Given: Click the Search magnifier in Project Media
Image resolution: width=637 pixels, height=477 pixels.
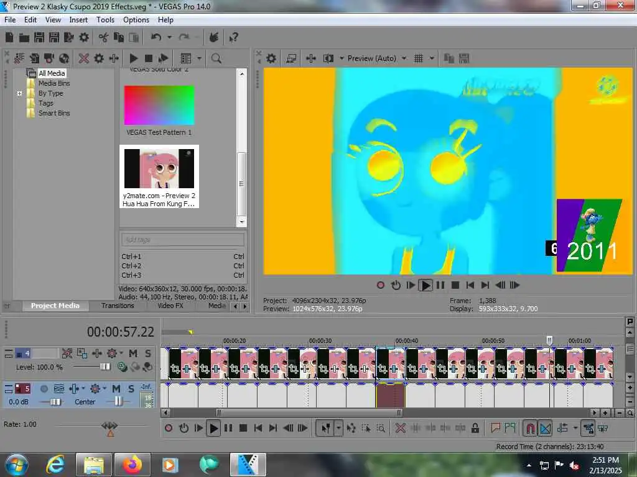Looking at the screenshot, I should 216,58.
